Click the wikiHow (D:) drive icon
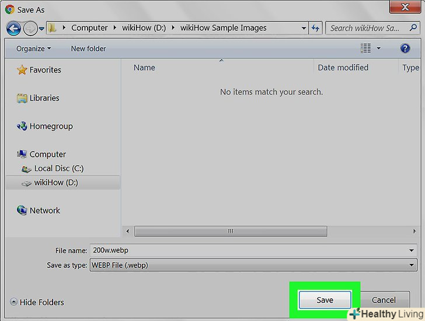The image size is (425, 321). (27, 184)
